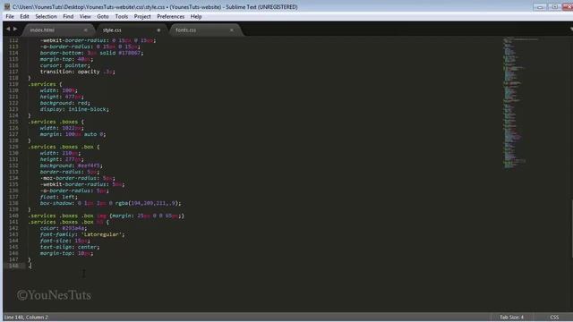Click the text-align: center line
The width and height of the screenshot is (573, 322).
pyautogui.click(x=70, y=247)
